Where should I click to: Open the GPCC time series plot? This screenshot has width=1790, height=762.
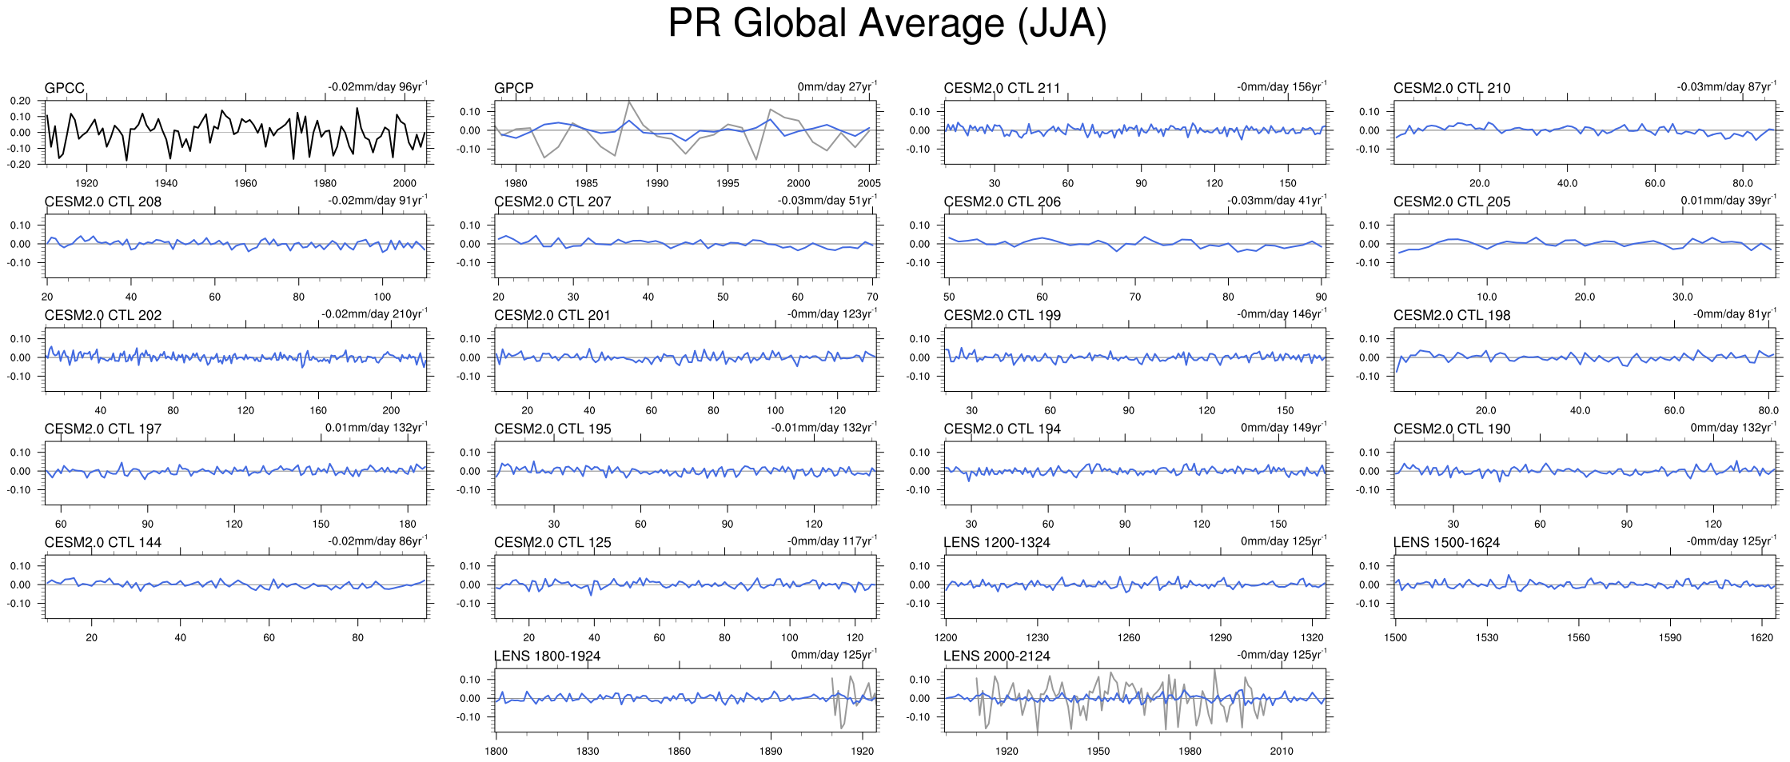(237, 133)
